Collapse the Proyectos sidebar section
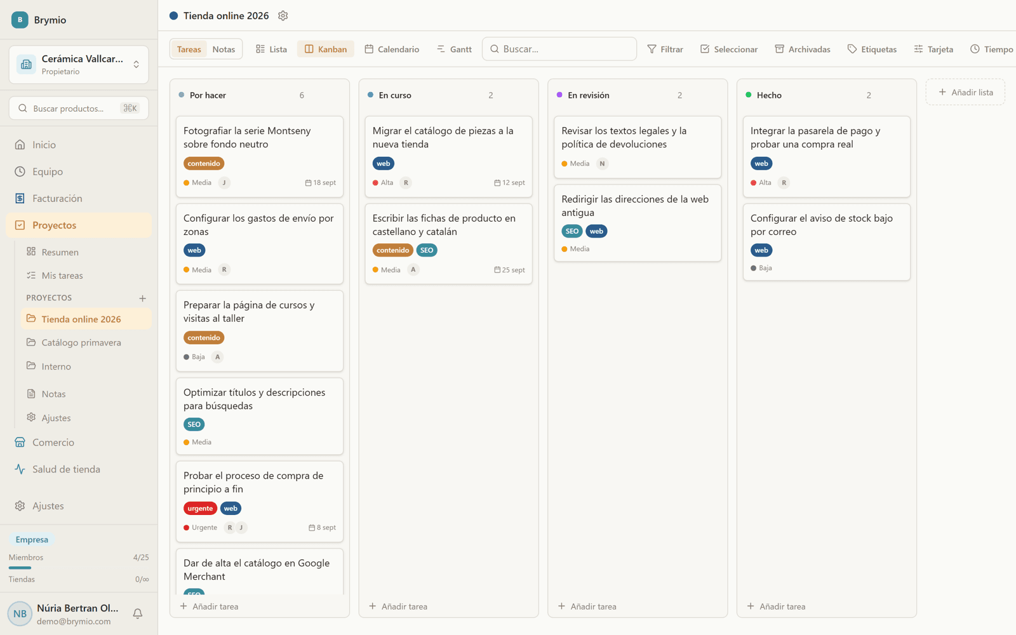The height and width of the screenshot is (635, 1016). (x=79, y=225)
